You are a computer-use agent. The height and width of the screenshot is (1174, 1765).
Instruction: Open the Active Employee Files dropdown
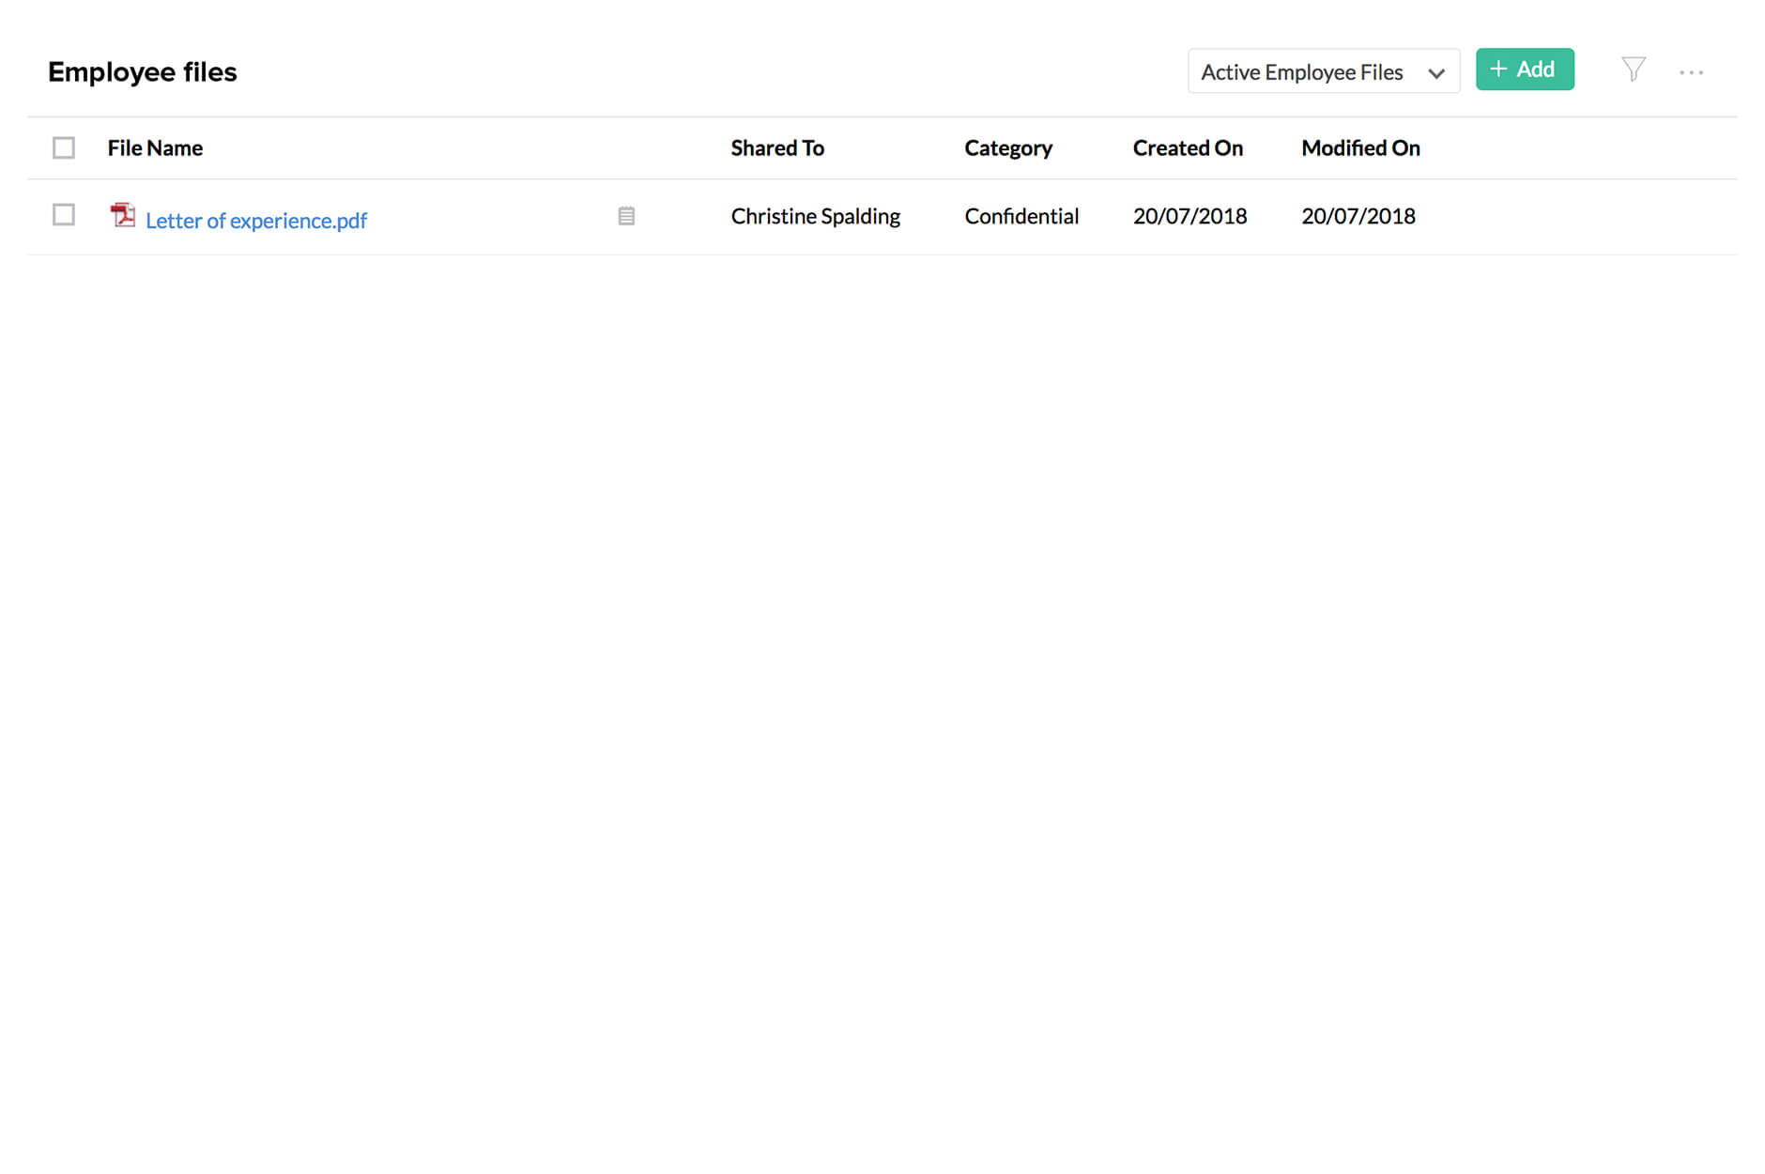pyautogui.click(x=1323, y=71)
